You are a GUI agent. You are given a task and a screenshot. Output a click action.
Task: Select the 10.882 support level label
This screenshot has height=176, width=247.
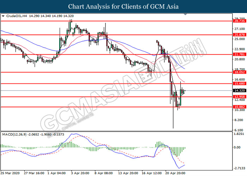[240, 107]
